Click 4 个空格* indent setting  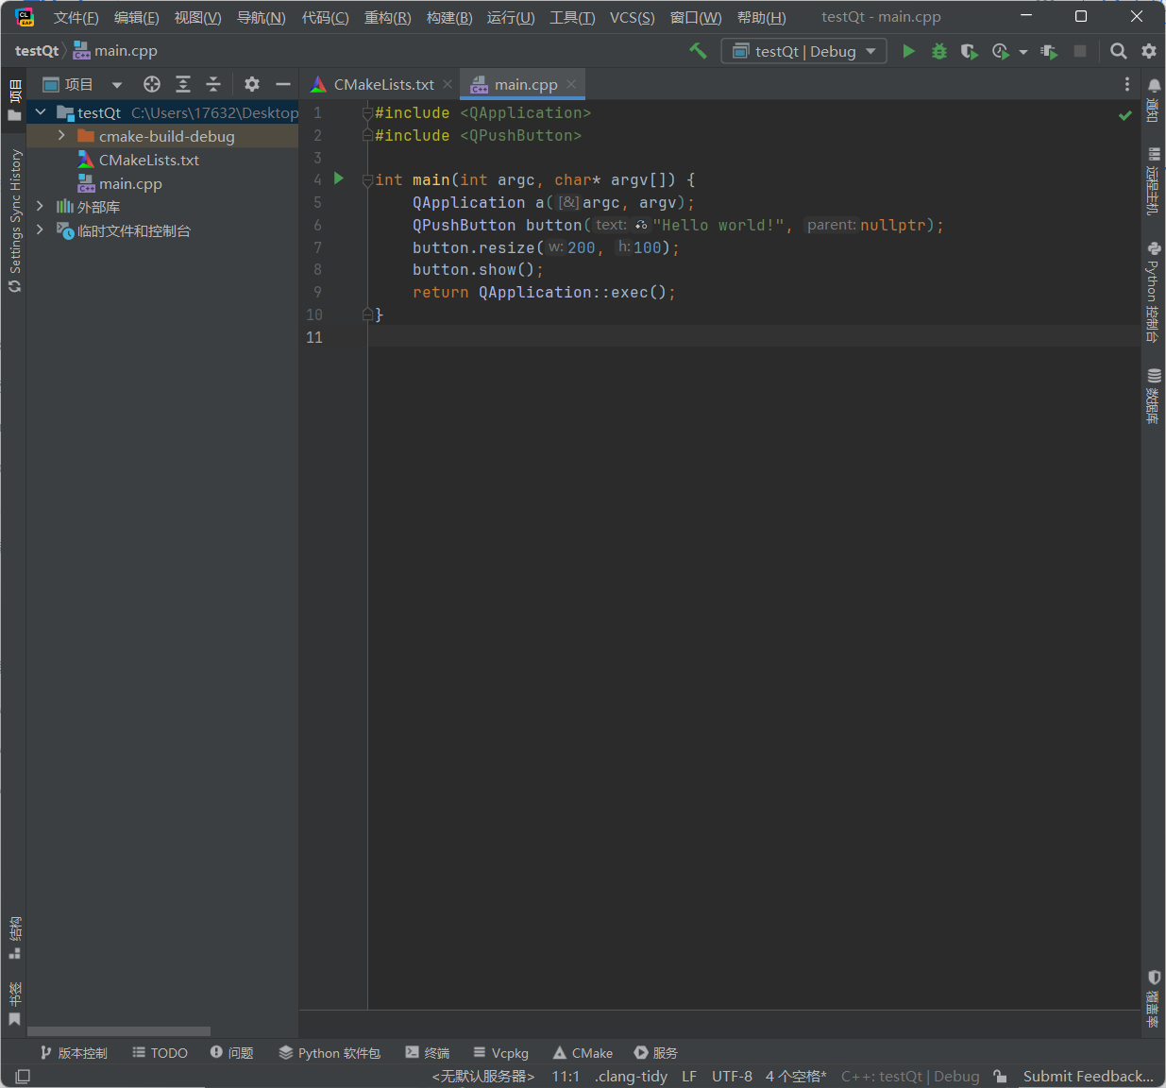[x=796, y=1076]
